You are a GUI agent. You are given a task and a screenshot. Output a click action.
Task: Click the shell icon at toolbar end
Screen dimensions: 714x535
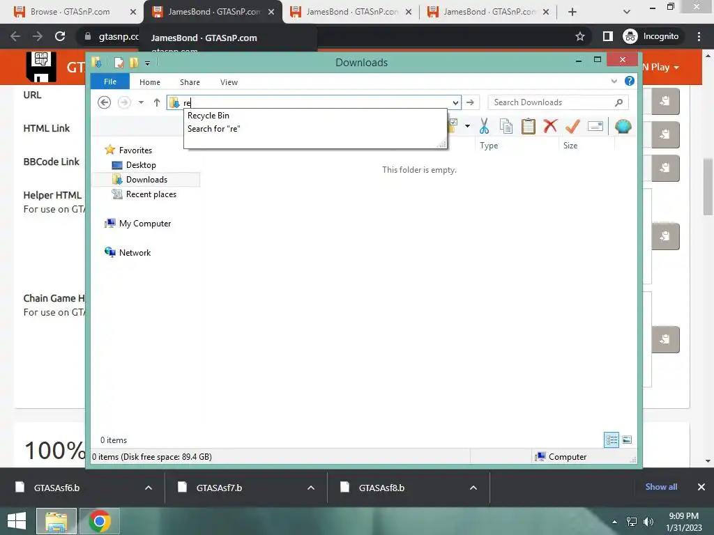(623, 126)
